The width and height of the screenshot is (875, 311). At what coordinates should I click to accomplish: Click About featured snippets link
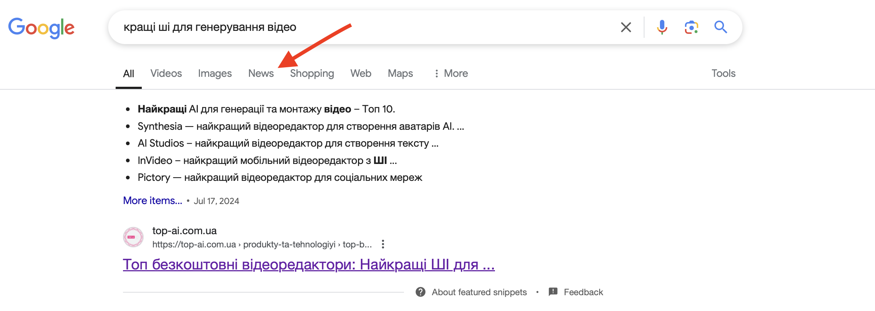[479, 292]
